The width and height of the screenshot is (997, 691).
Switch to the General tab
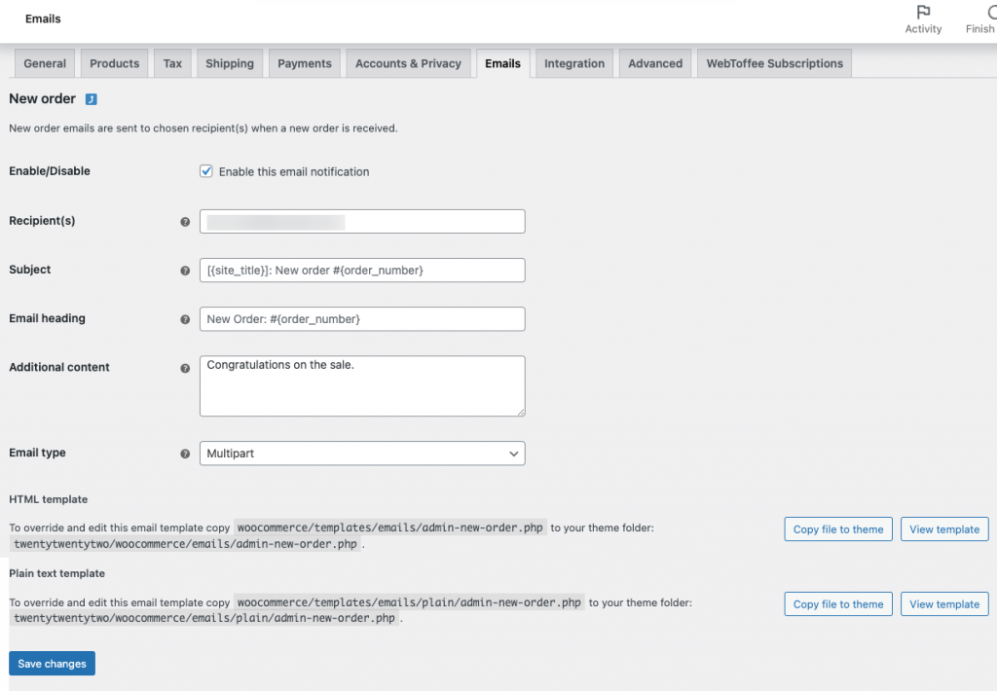pyautogui.click(x=45, y=63)
